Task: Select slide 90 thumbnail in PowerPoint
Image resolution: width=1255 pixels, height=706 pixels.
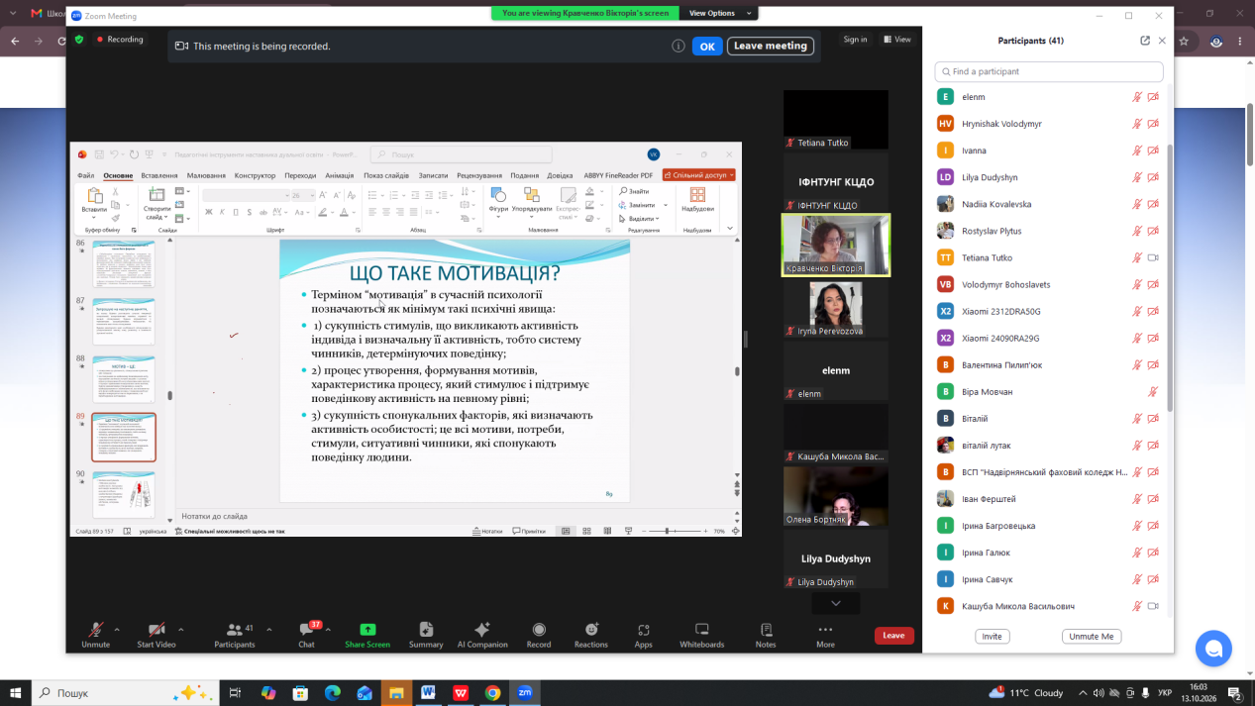Action: click(x=124, y=494)
